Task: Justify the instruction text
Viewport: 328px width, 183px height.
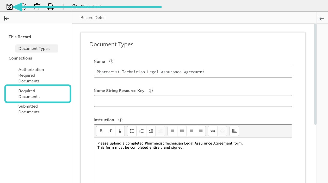Action: tap(201, 131)
